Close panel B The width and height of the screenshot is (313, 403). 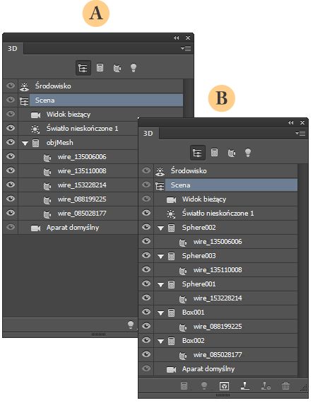[x=302, y=122]
